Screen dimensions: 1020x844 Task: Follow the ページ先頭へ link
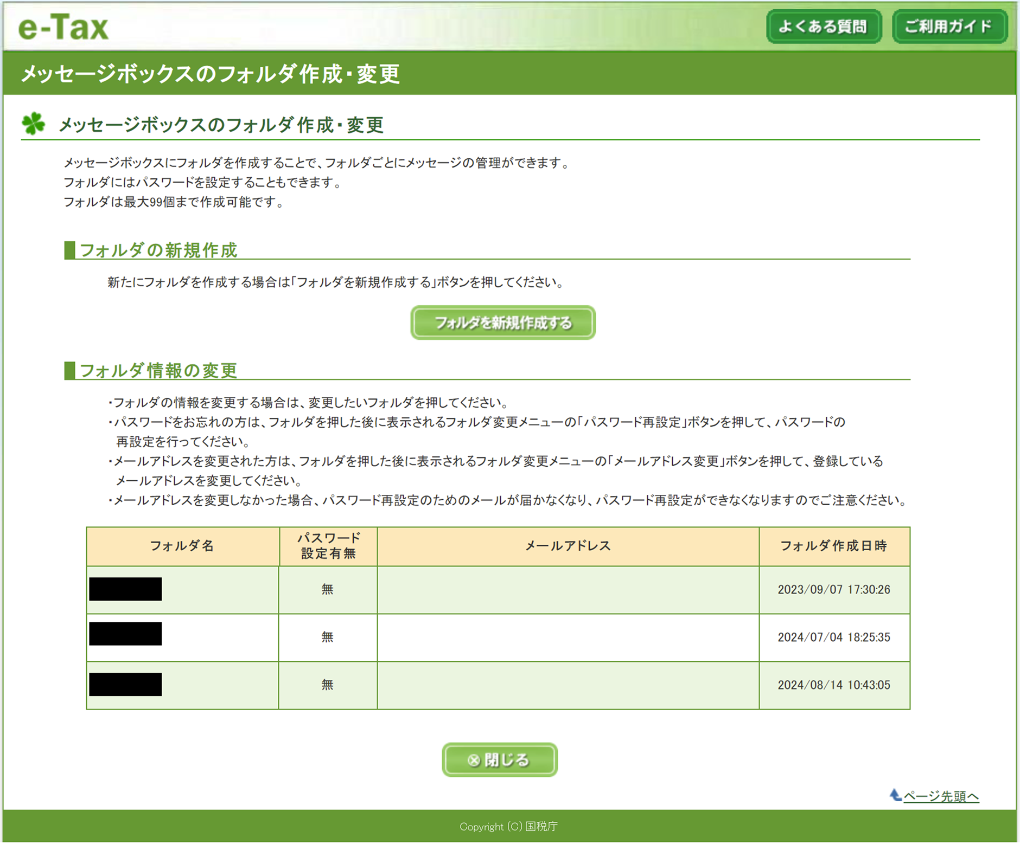(941, 796)
